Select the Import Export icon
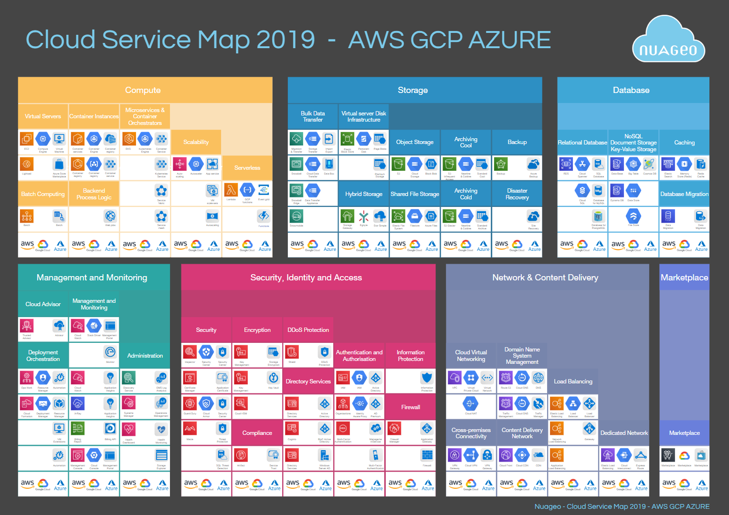Viewport: 729px width, 515px height. tap(329, 139)
